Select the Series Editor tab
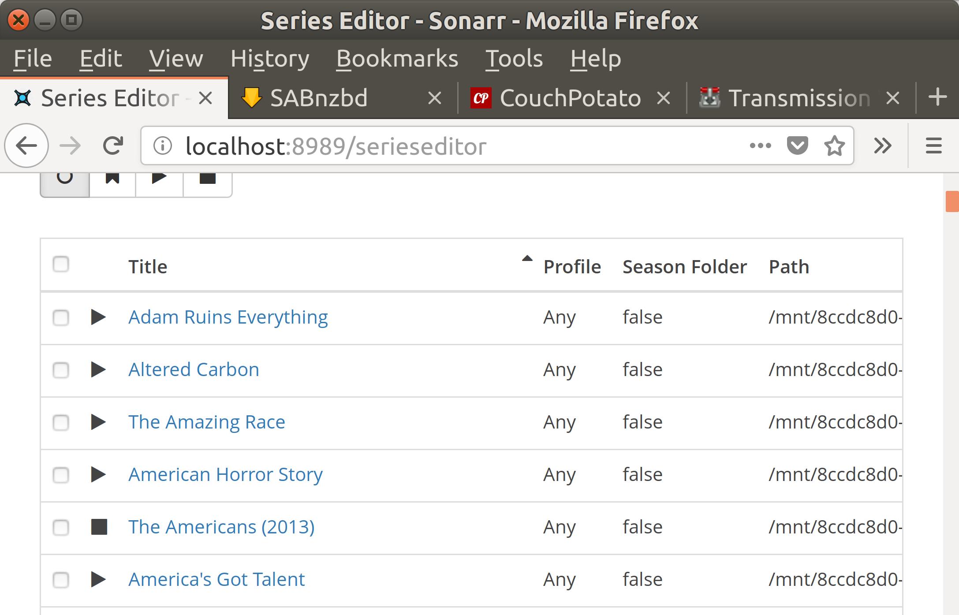959x615 pixels. (x=114, y=98)
